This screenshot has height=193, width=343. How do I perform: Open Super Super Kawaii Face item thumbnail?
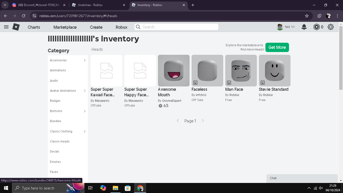106,71
